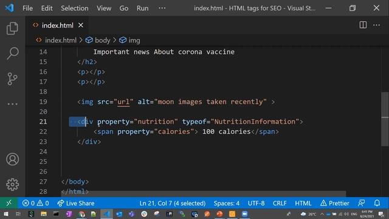Open PowerPoint from the taskbar
The image size is (389, 219).
(219, 214)
